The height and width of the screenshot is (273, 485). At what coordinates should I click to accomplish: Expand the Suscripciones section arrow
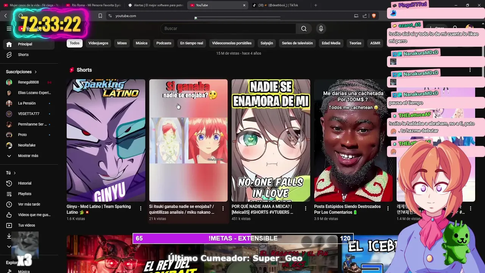coord(36,72)
